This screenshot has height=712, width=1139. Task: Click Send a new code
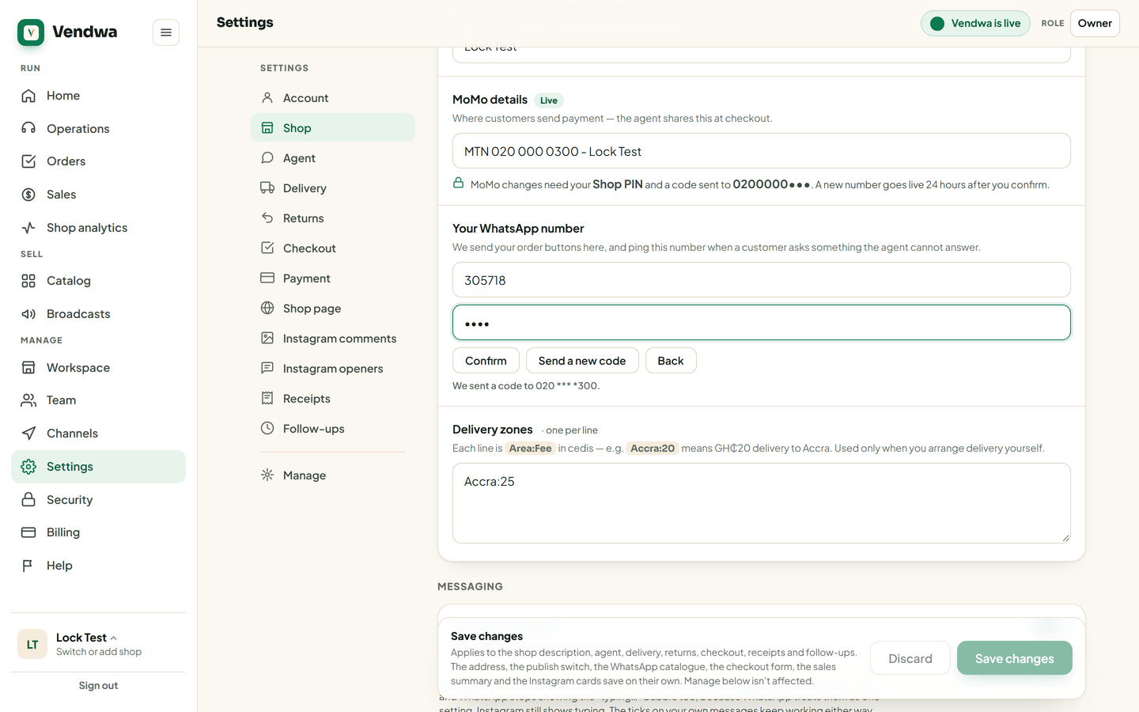click(582, 361)
